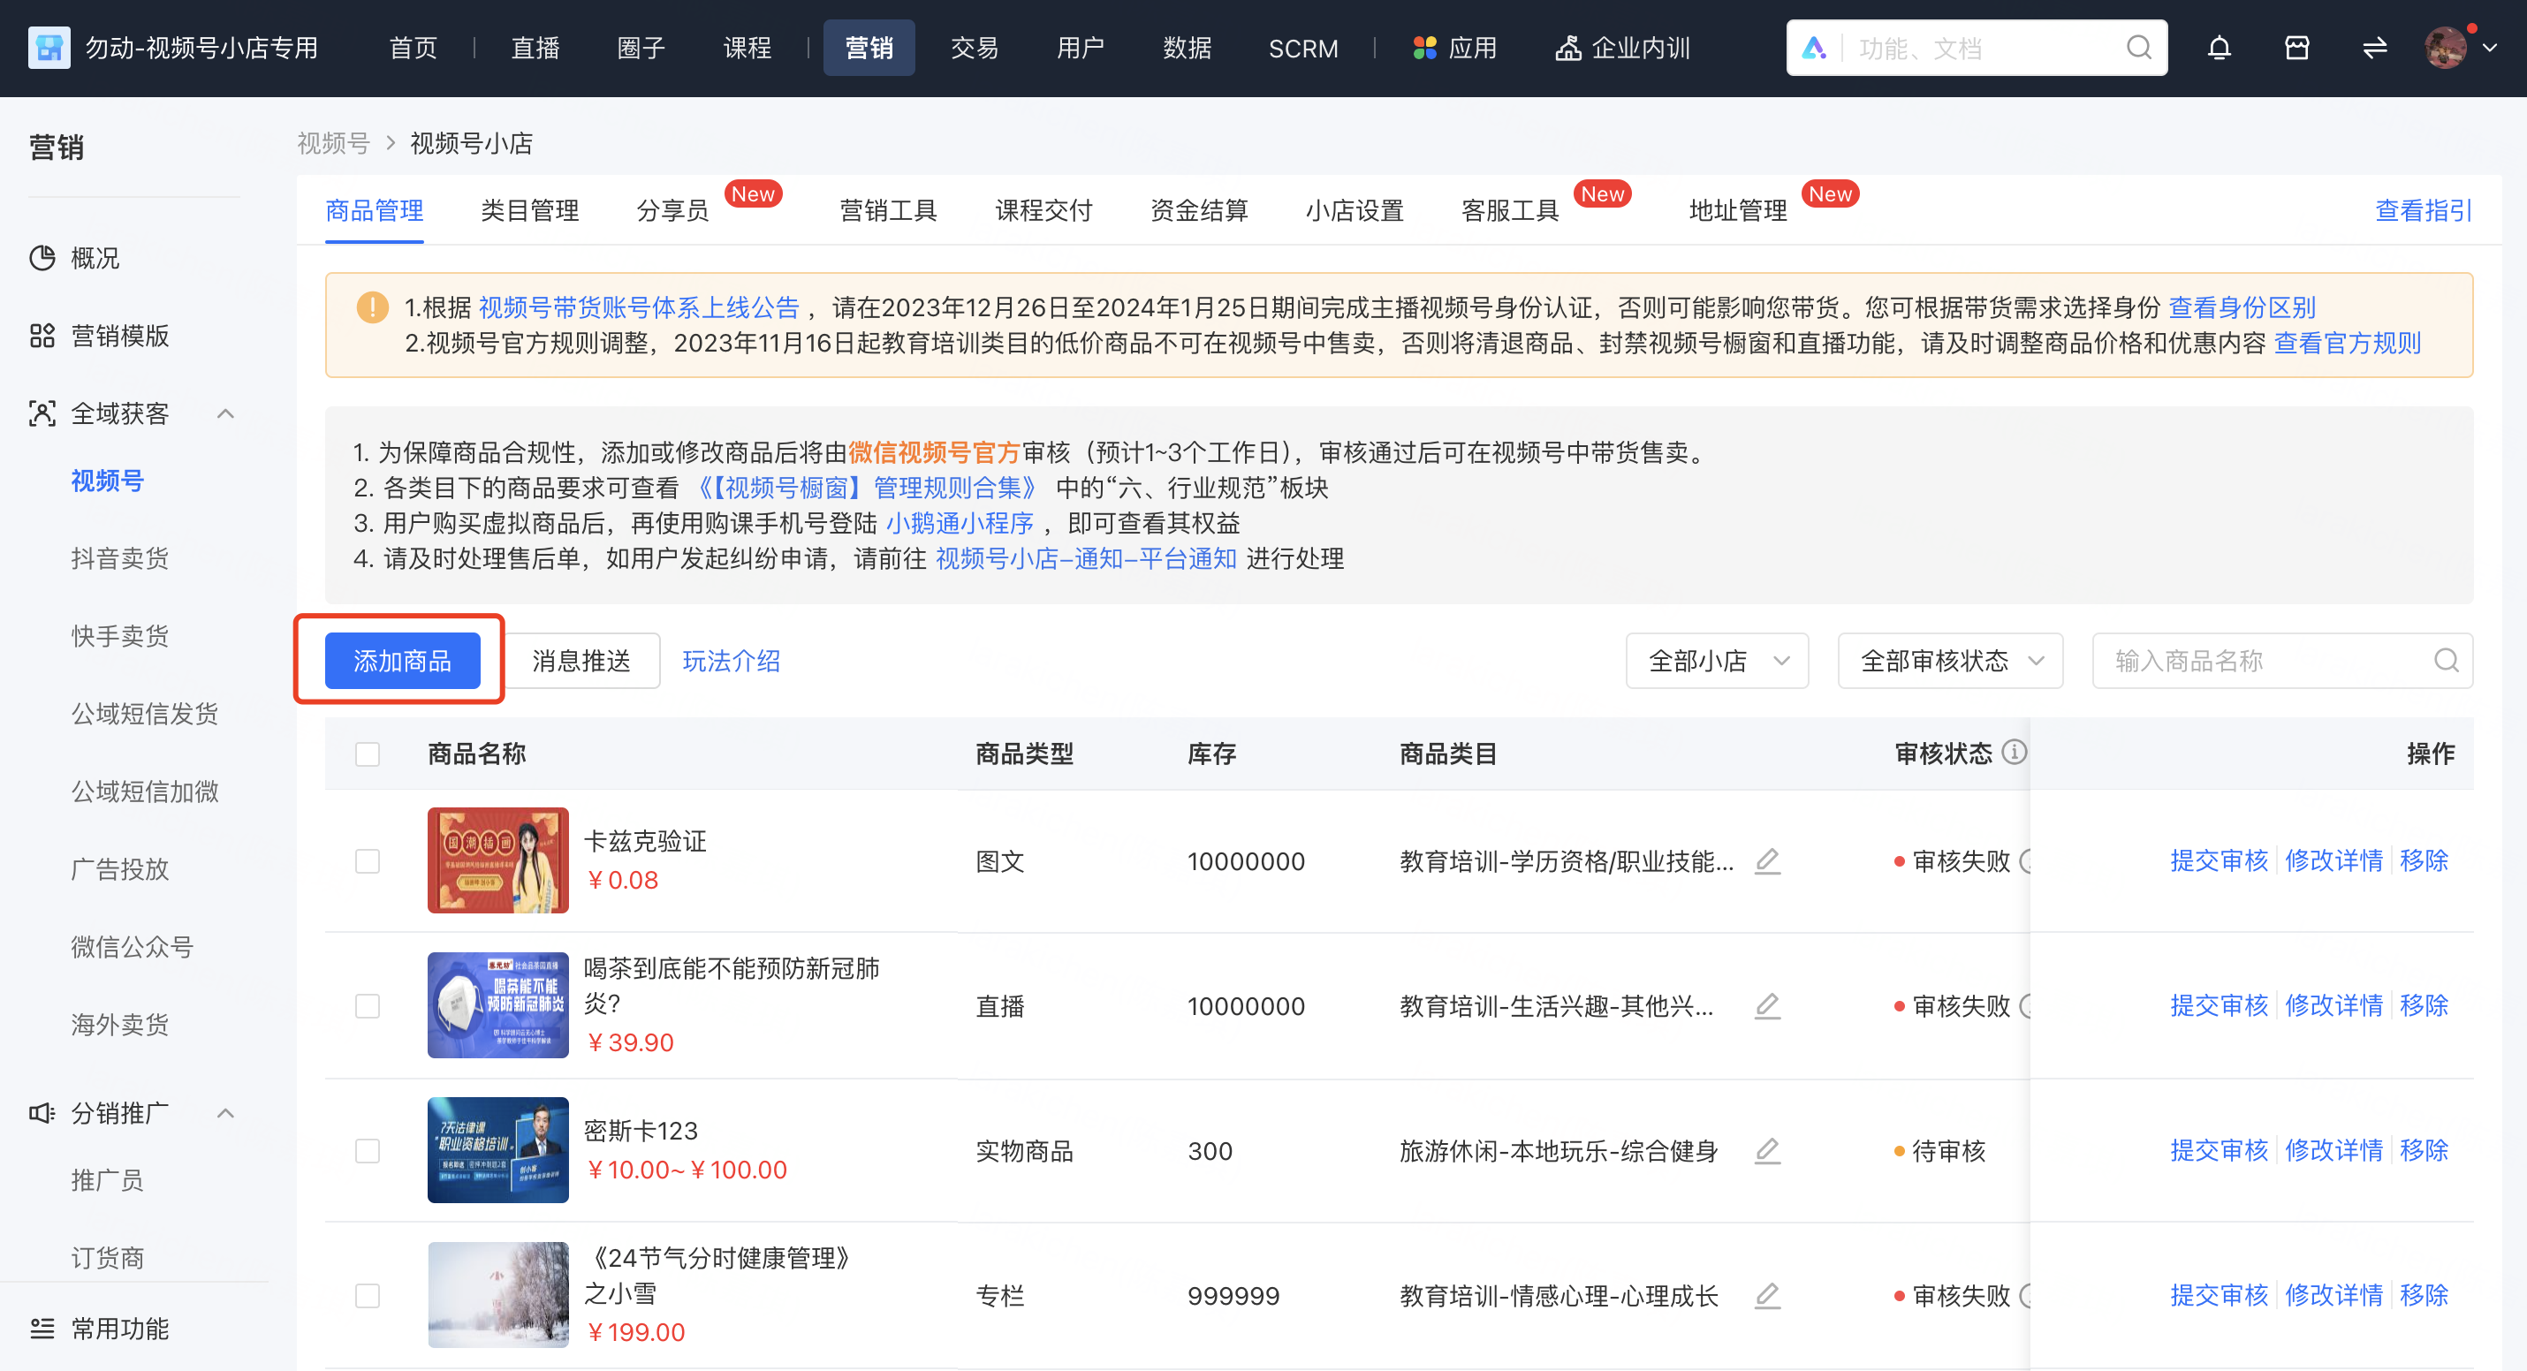The height and width of the screenshot is (1371, 2527).
Task: Click 视频号 in the breadcrumb
Action: pos(333,143)
